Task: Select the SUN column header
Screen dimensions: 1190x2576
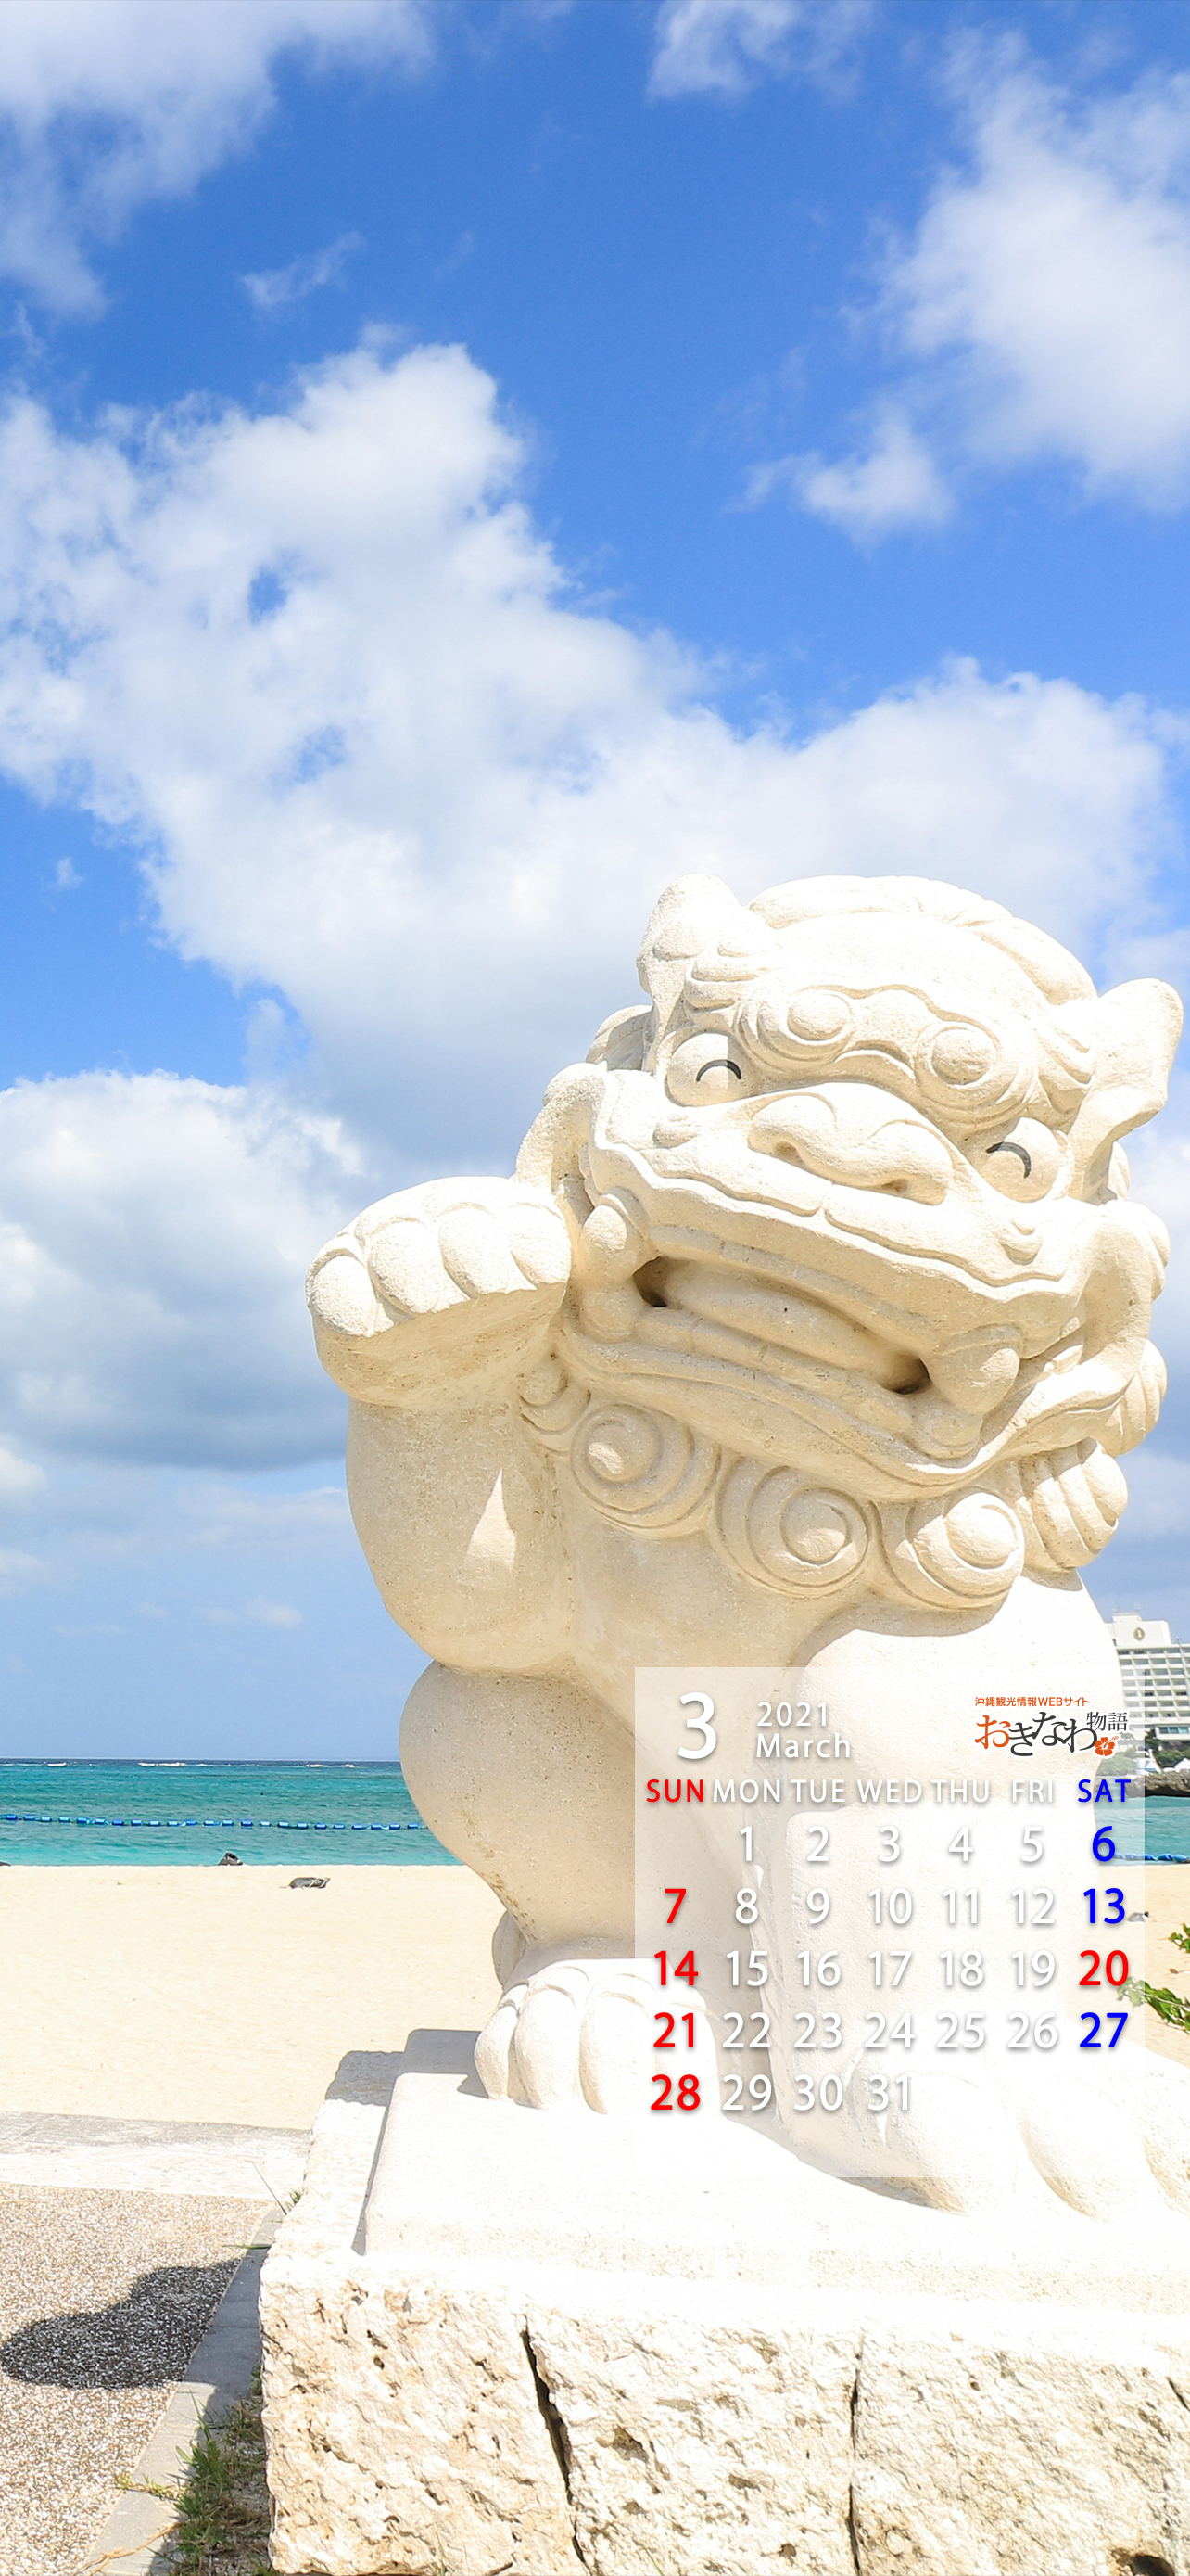Action: point(676,1792)
